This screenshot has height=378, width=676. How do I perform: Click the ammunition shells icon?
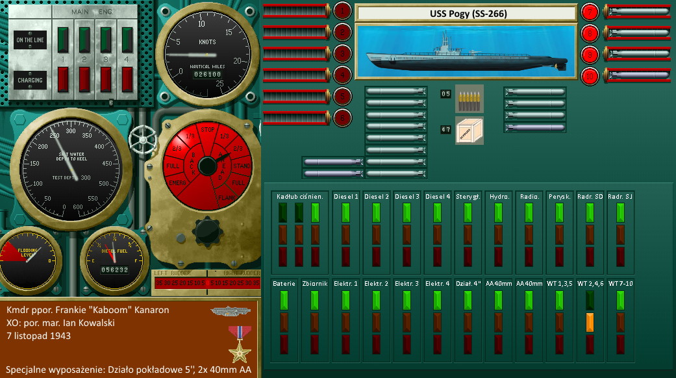[x=469, y=97]
